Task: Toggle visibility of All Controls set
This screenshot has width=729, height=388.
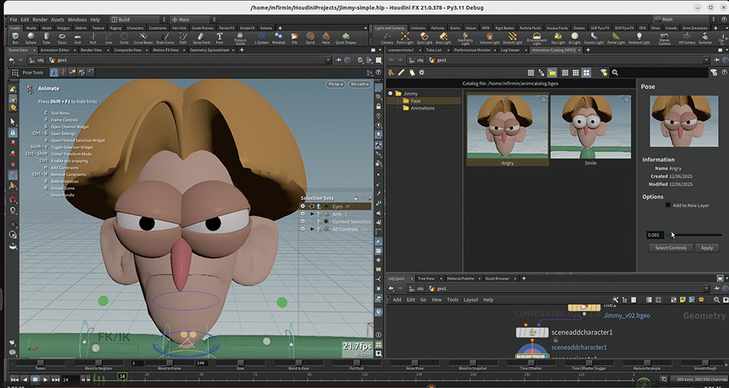Action: click(x=303, y=229)
